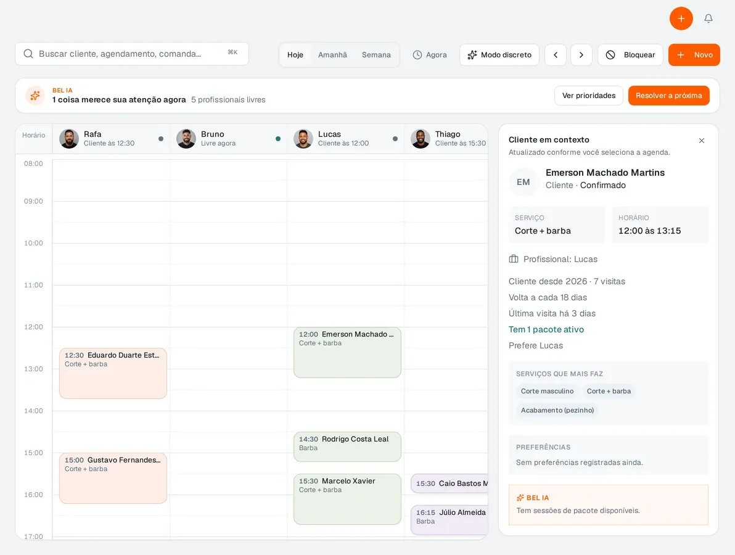The width and height of the screenshot is (735, 555).
Task: Focus the Buscar cliente search field
Action: pos(132,54)
